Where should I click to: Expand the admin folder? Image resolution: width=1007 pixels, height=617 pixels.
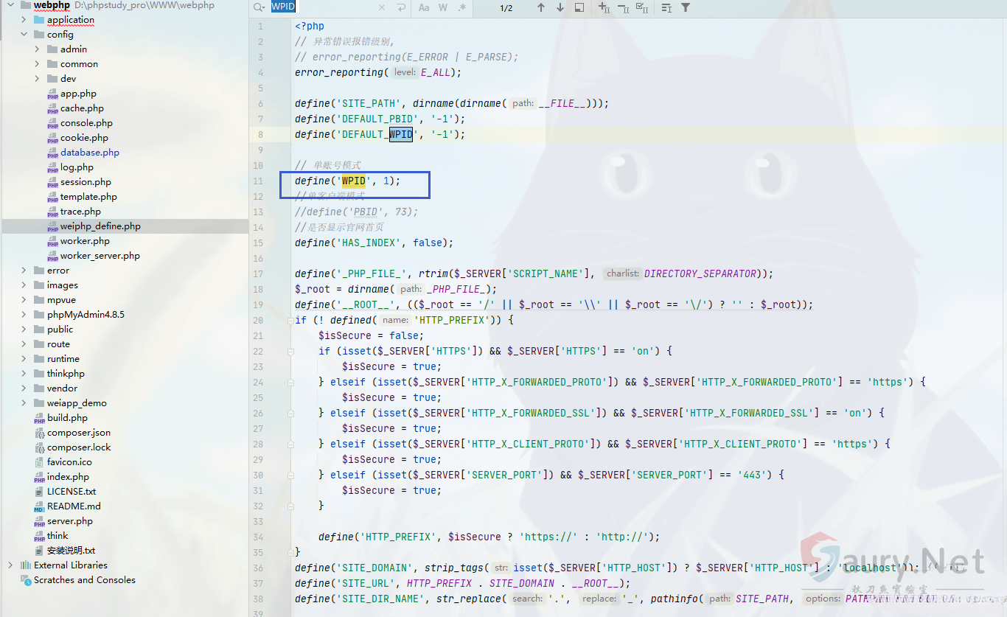point(38,49)
